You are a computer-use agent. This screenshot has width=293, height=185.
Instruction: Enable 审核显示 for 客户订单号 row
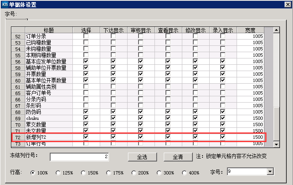141,93
